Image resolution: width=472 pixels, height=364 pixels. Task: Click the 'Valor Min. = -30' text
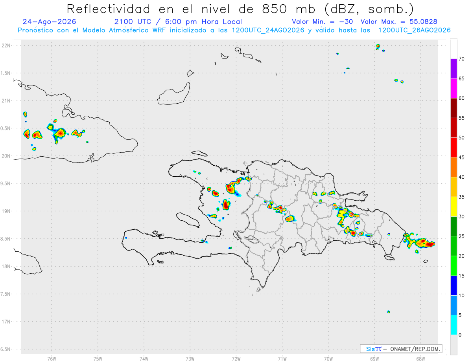(323, 22)
